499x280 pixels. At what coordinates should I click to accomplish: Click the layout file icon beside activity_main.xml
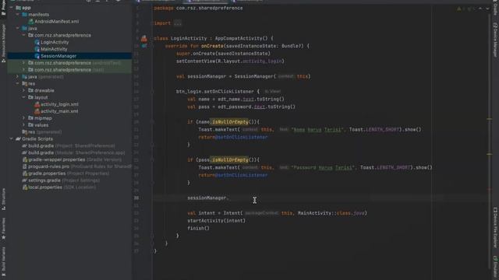coord(37,111)
